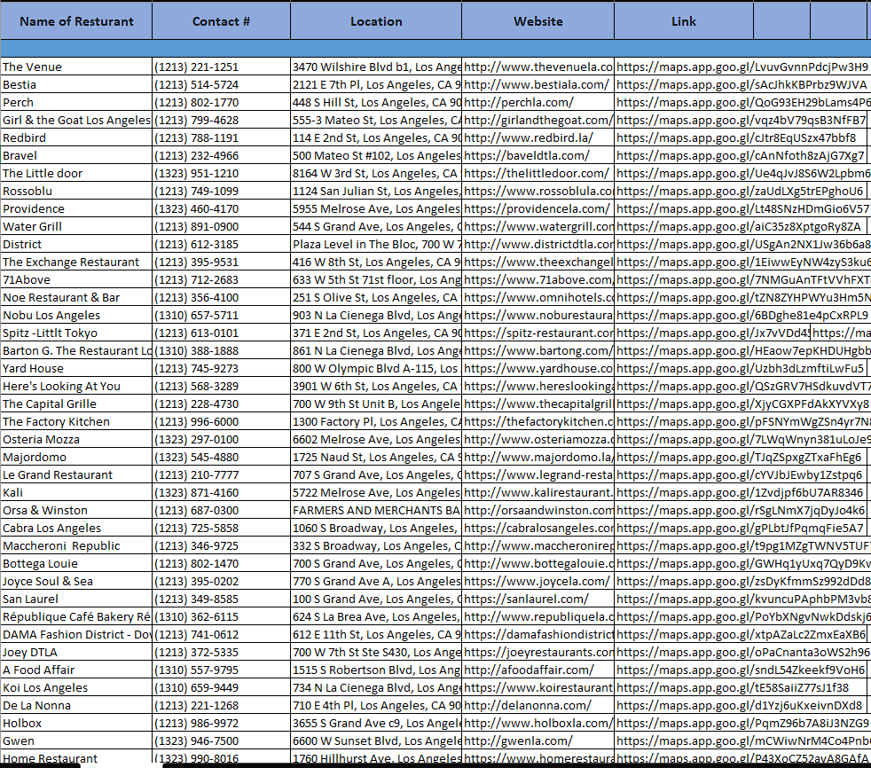Click the "Majordomo" name cell

[x=76, y=458]
